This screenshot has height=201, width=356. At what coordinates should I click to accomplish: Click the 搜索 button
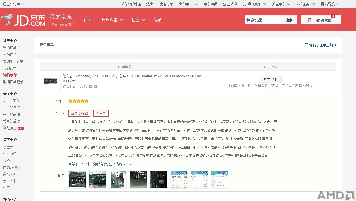(289, 20)
